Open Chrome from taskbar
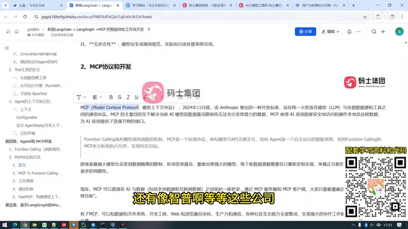This screenshot has height=229, width=408. [x=25, y=225]
